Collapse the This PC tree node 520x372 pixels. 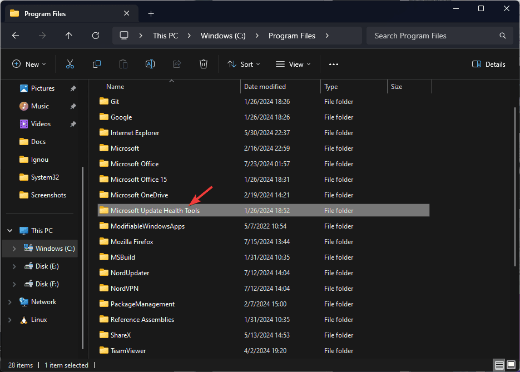(x=10, y=230)
